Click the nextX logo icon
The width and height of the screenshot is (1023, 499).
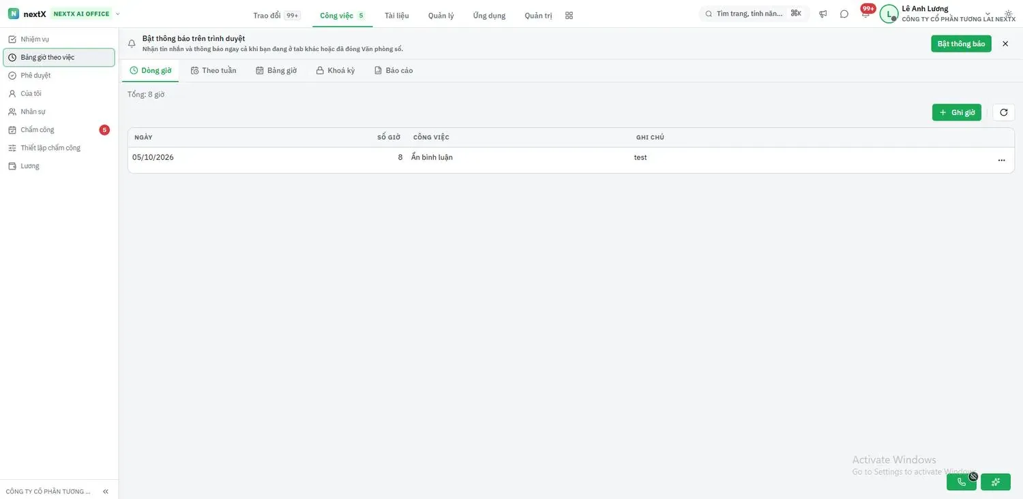14,14
